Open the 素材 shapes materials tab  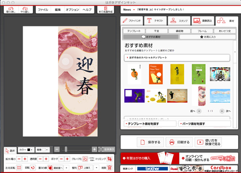point(227,21)
